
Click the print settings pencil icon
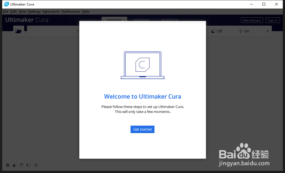pos(268,31)
